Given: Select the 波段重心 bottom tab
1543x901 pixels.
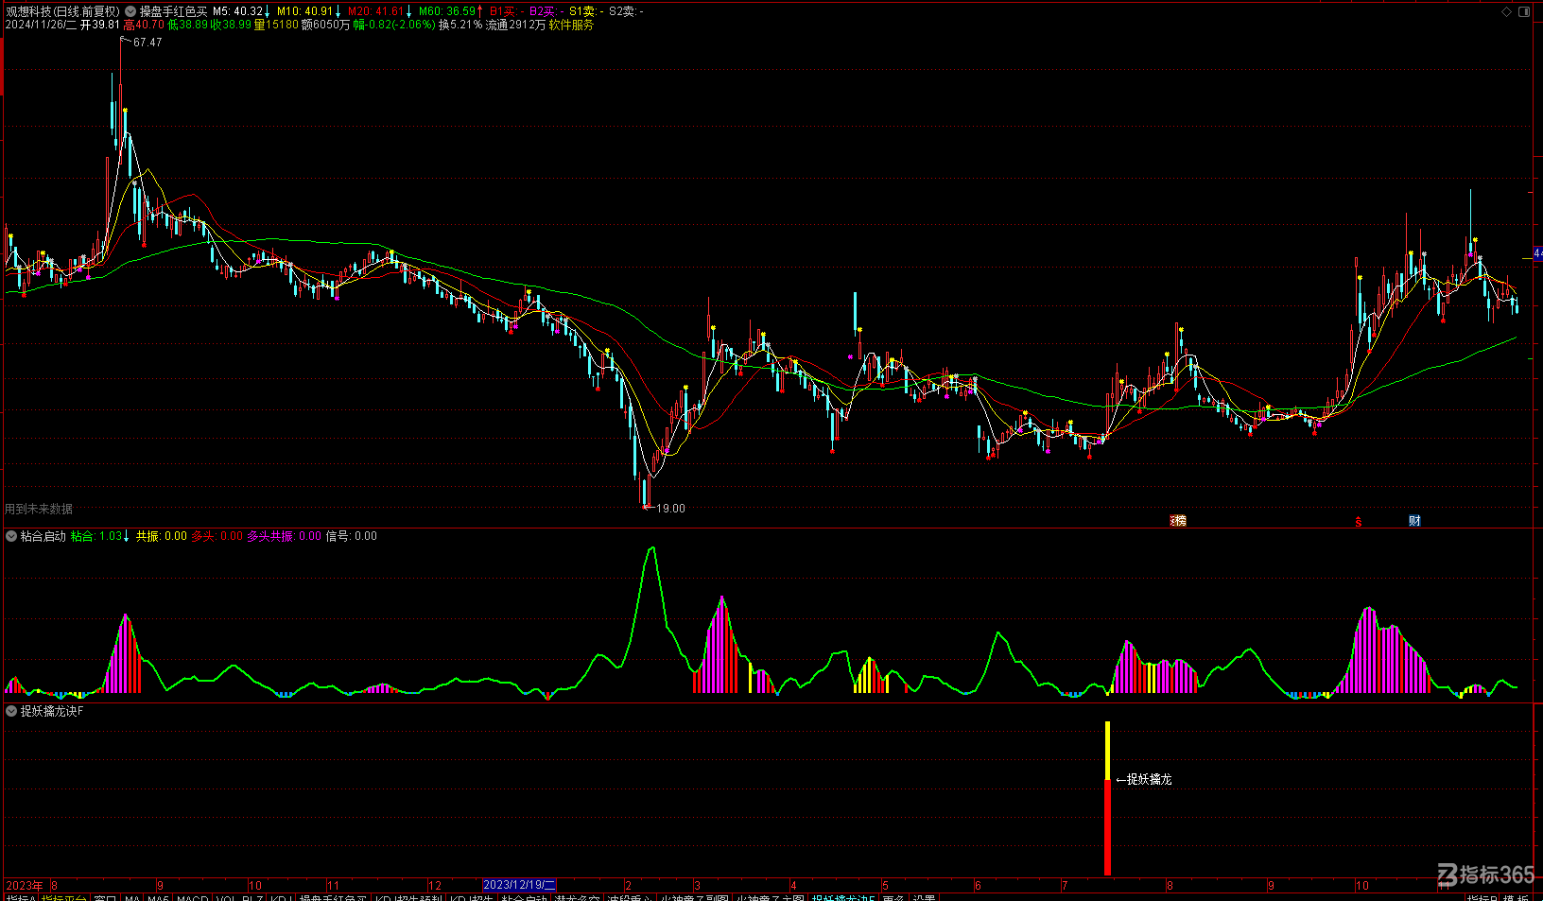Looking at the screenshot, I should [x=630, y=898].
